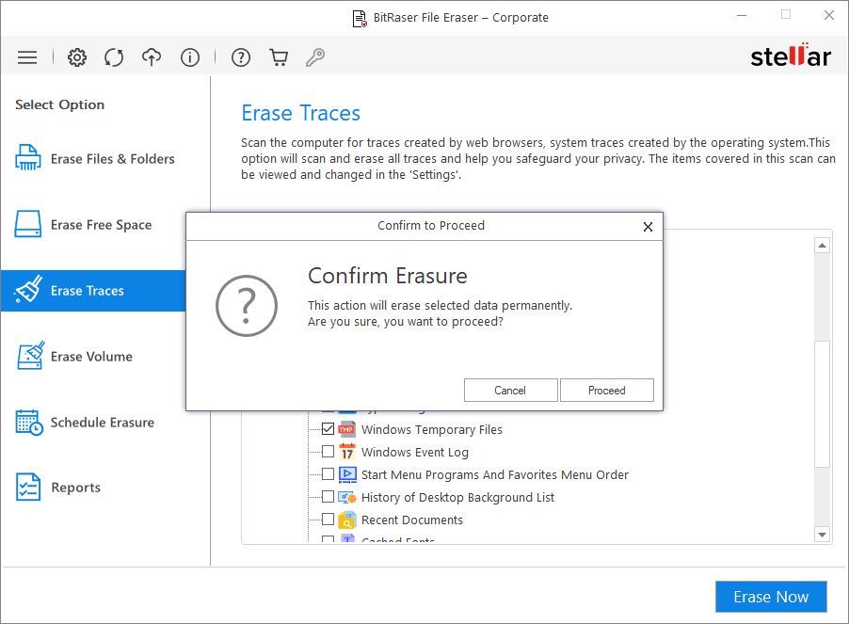
Task: Close the BitRaser File Eraser window
Action: [x=829, y=16]
